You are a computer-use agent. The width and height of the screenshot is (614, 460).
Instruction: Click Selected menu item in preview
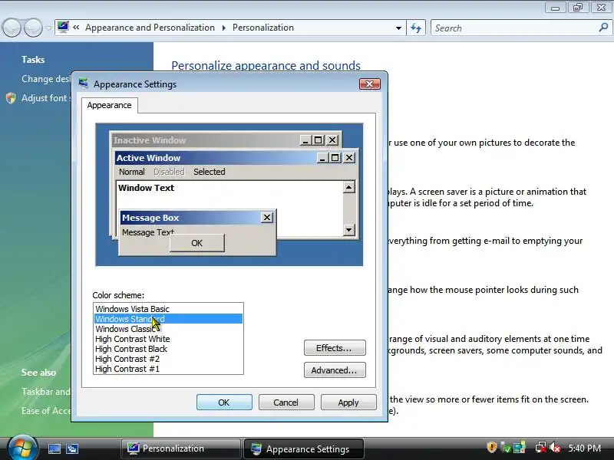click(209, 172)
